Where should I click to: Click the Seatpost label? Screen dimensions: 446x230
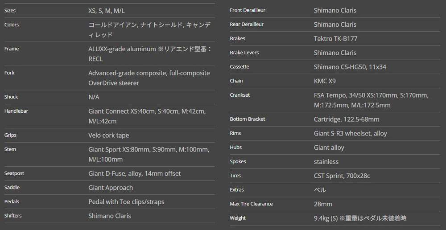click(14, 173)
